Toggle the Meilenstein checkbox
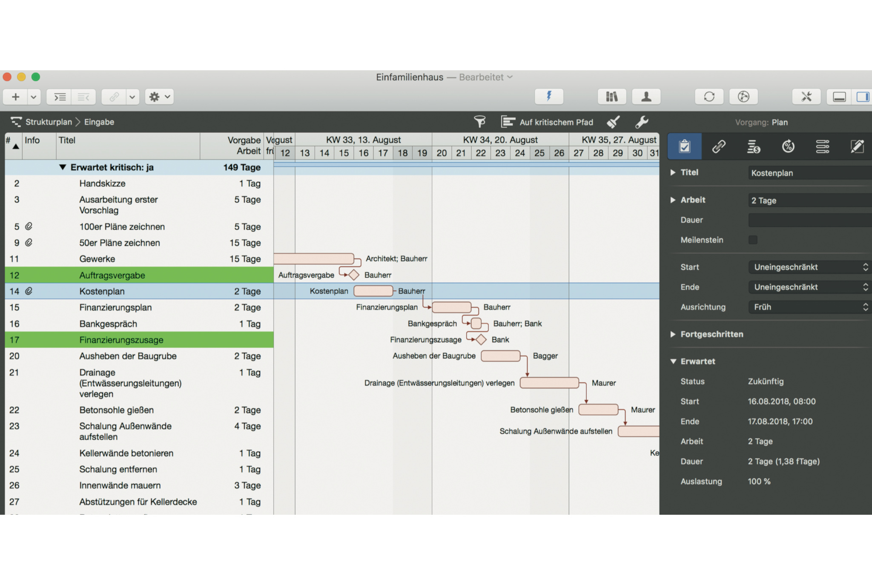Image resolution: width=872 pixels, height=585 pixels. coord(753,240)
